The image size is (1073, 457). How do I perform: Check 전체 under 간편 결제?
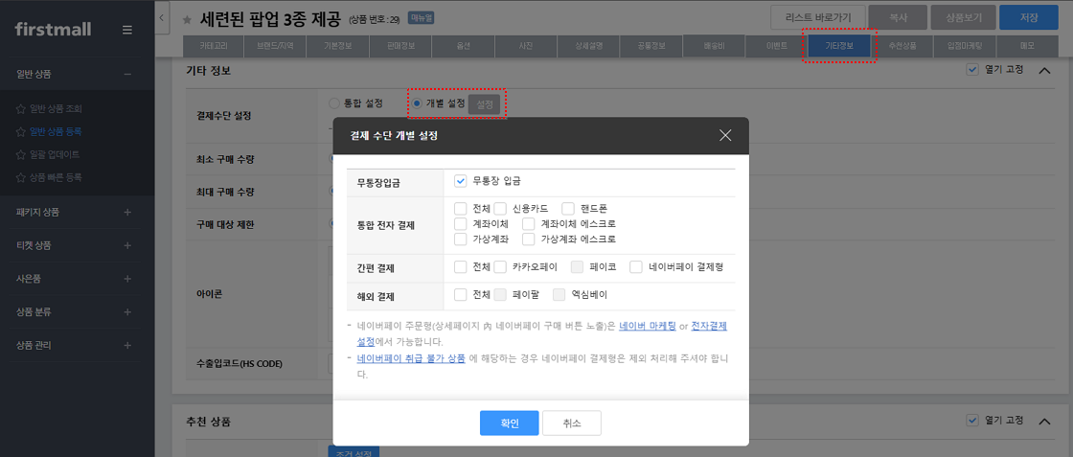pos(460,266)
